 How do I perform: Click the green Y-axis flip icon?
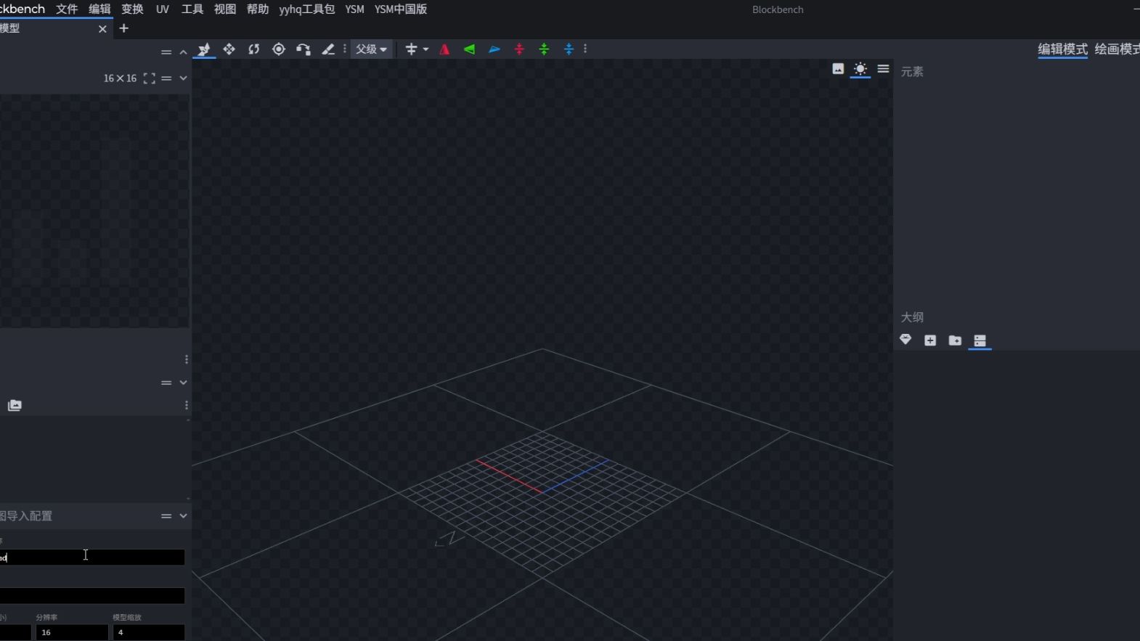tap(469, 49)
